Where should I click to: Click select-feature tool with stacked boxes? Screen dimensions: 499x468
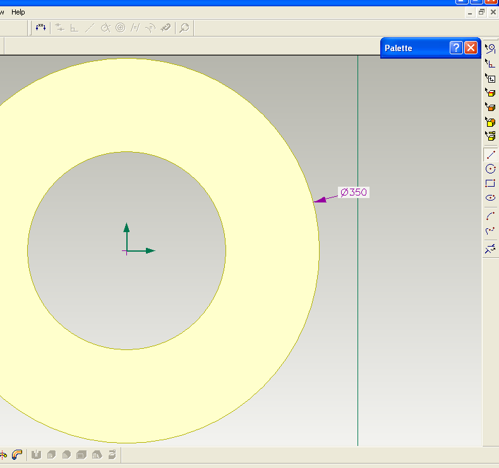pos(490,136)
